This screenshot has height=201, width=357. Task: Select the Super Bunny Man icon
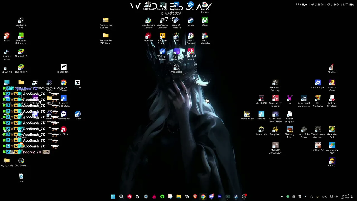coord(332,148)
